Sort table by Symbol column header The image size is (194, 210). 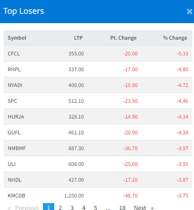[17, 38]
